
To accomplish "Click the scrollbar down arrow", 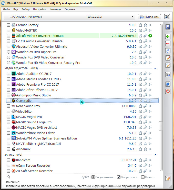I will [x=161, y=171].
